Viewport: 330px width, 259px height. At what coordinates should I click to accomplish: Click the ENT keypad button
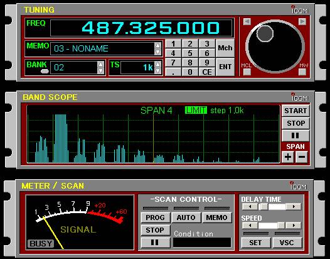pyautogui.click(x=225, y=67)
